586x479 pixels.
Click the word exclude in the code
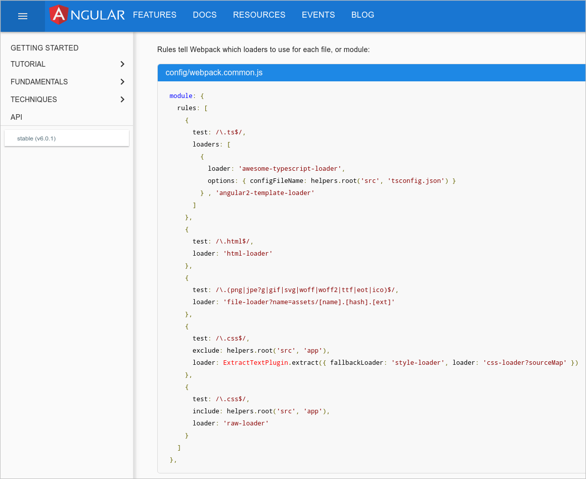pyautogui.click(x=206, y=351)
